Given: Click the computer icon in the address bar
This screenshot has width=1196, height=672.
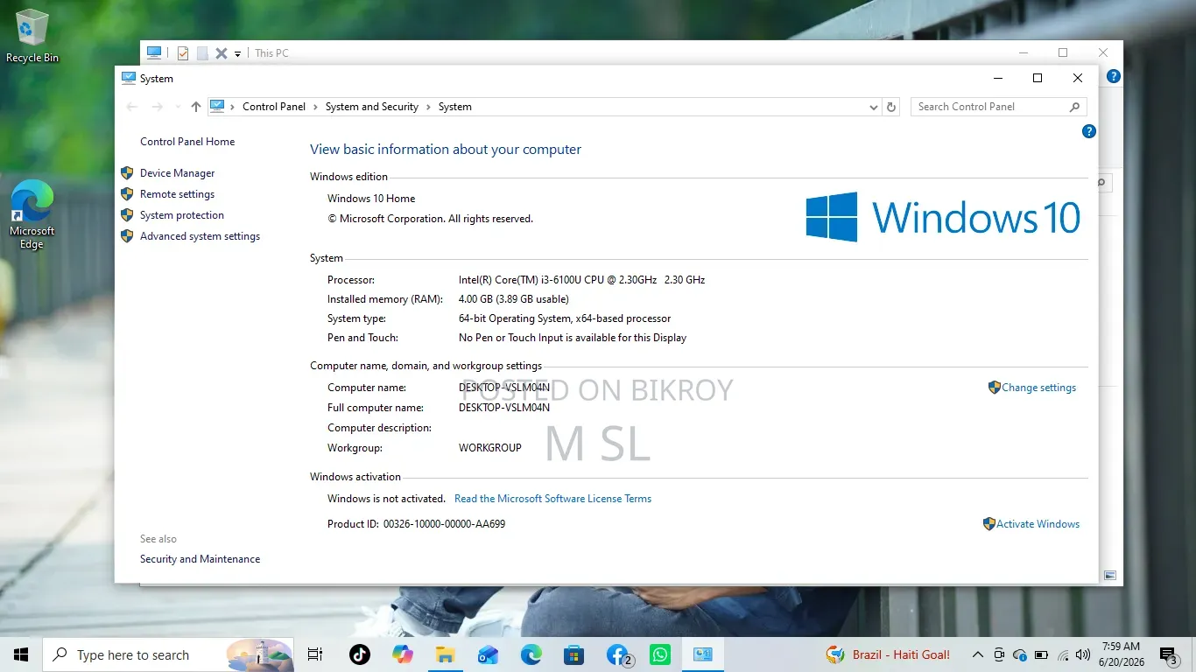Looking at the screenshot, I should 217,107.
